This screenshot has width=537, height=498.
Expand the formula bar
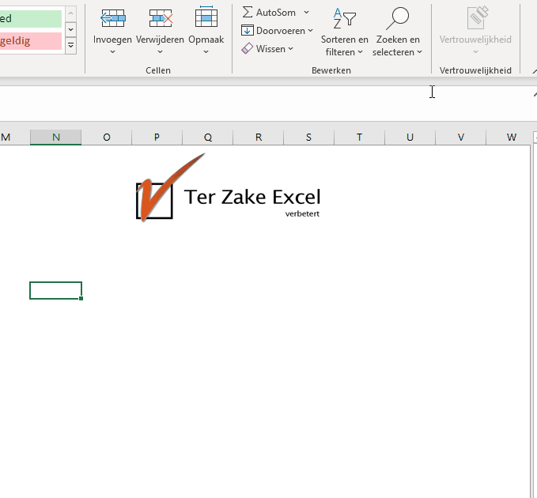(535, 94)
